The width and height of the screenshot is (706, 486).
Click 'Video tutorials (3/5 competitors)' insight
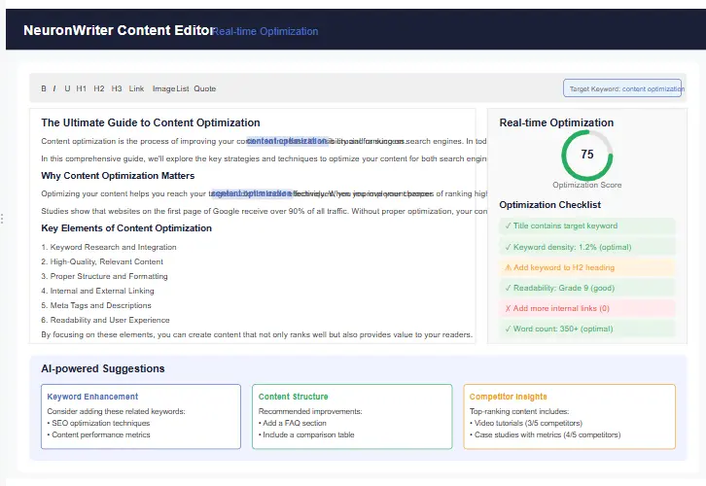[x=526, y=423]
